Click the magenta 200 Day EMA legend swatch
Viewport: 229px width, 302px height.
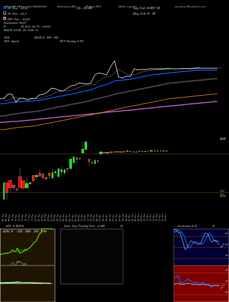coord(5,18)
